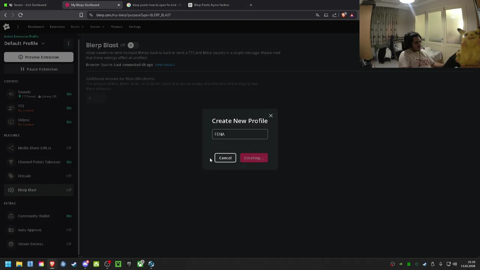Viewport: 480px width, 270px height.
Task: Toggle TTS On setting
Action: [x=69, y=108]
